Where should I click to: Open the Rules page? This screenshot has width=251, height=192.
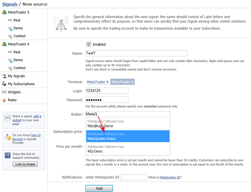(12, 100)
